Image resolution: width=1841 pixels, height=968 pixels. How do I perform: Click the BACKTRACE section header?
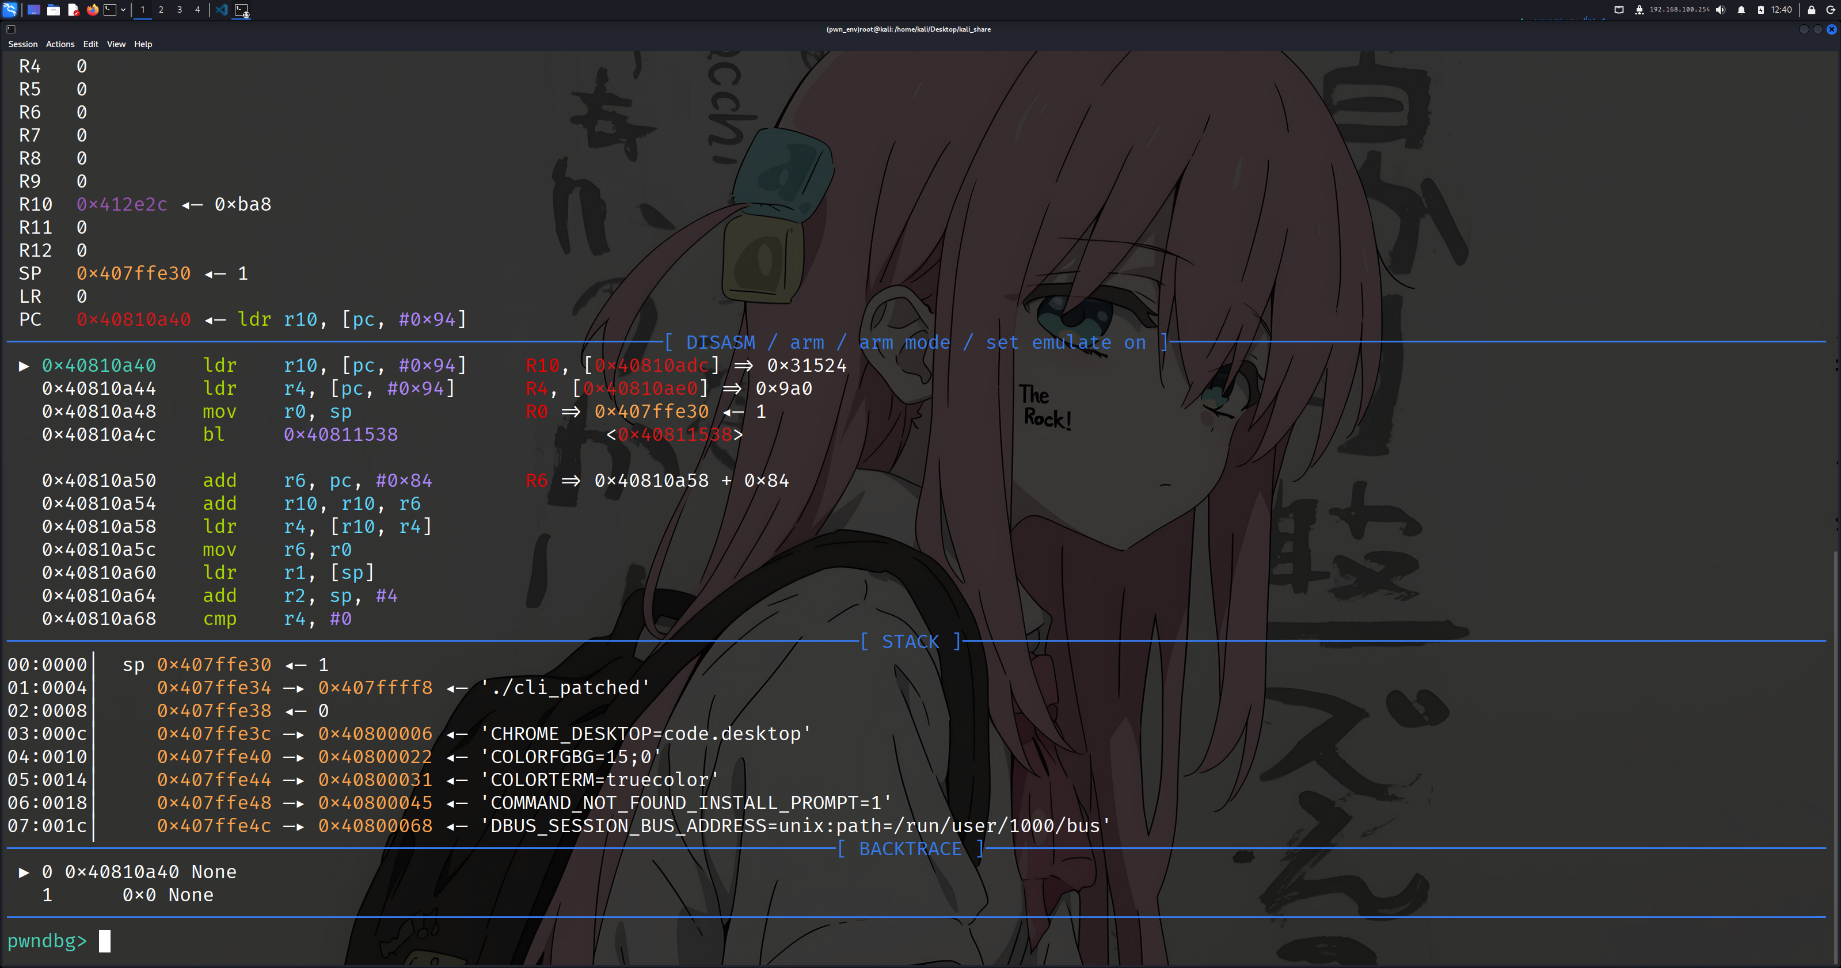(911, 849)
